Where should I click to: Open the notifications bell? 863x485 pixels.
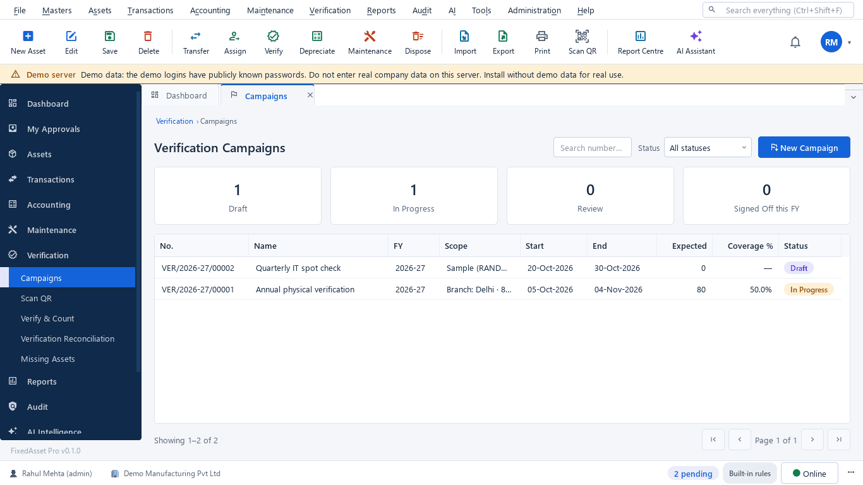(795, 42)
